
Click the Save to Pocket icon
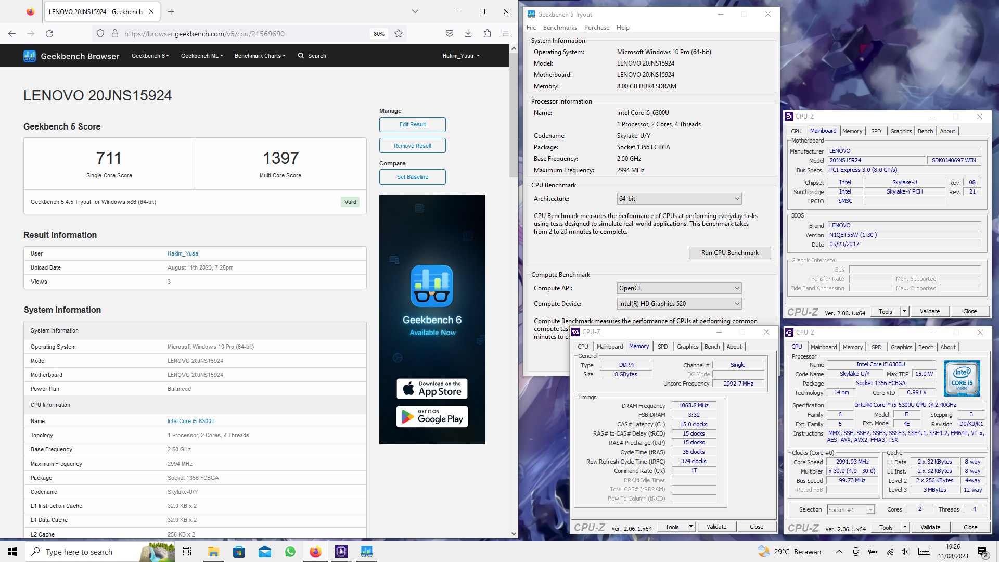(450, 34)
